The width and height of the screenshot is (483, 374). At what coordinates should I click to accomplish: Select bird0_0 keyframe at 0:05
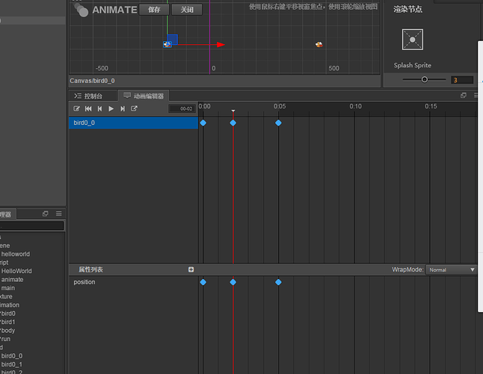point(278,123)
